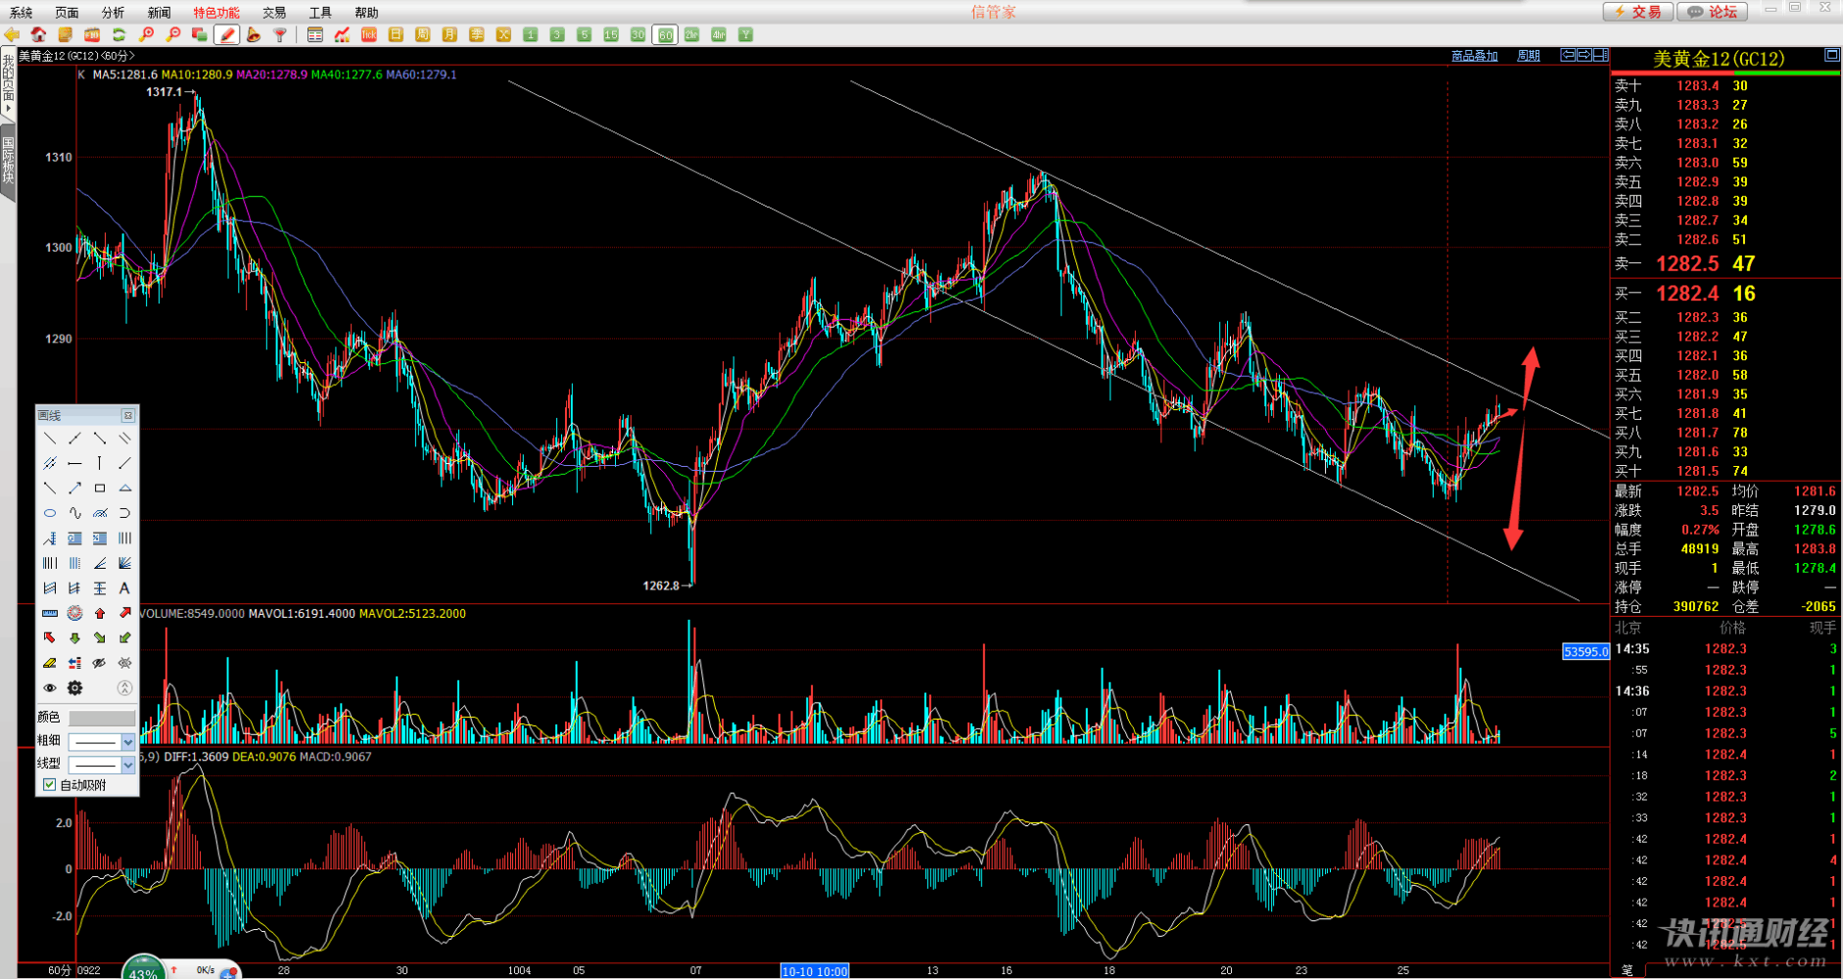1843x979 pixels.
Task: Open the 线型 line style dropdown
Action: click(127, 765)
